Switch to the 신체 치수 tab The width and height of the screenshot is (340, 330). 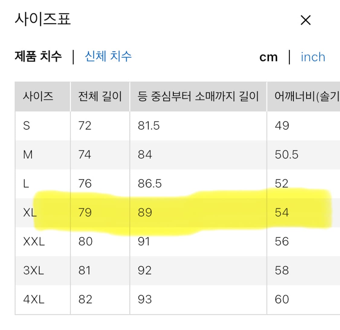(109, 57)
